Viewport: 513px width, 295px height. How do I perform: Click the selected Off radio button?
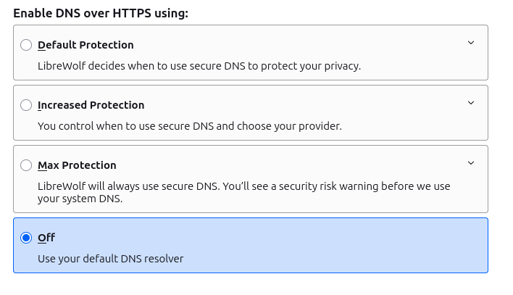[26, 238]
